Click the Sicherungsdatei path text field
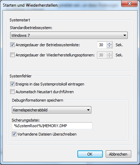Screen dimensions: 140x165 pos(52,126)
